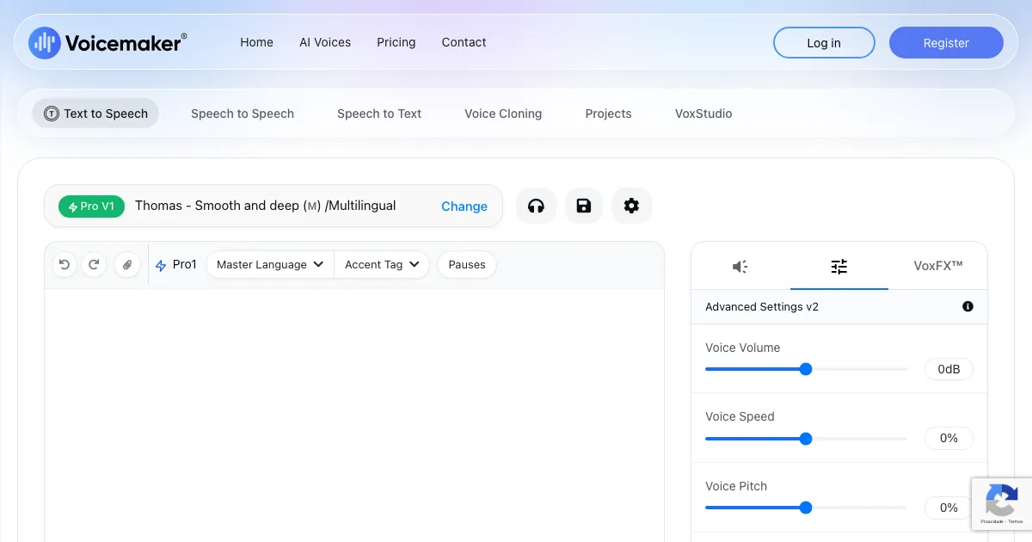The image size is (1032, 542).
Task: Click the Advanced Settings info icon
Action: 967,306
